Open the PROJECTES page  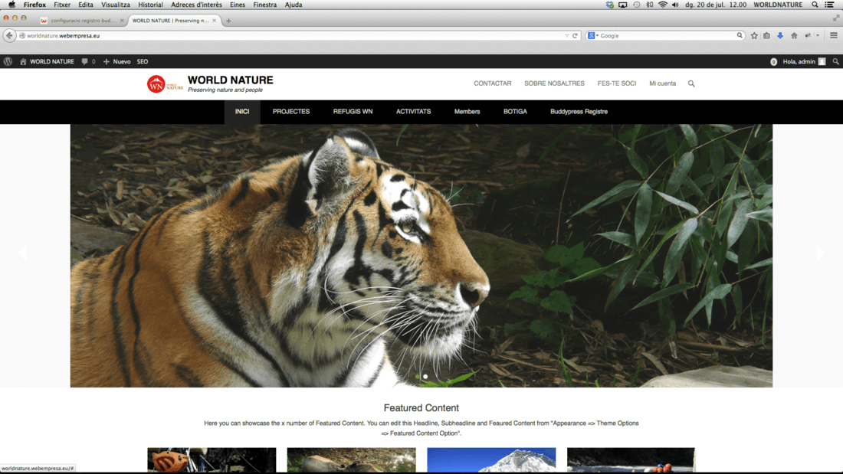click(x=291, y=112)
